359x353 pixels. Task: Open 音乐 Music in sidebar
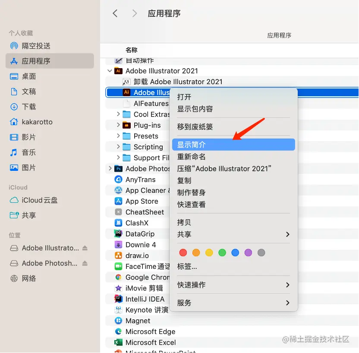click(x=50, y=152)
